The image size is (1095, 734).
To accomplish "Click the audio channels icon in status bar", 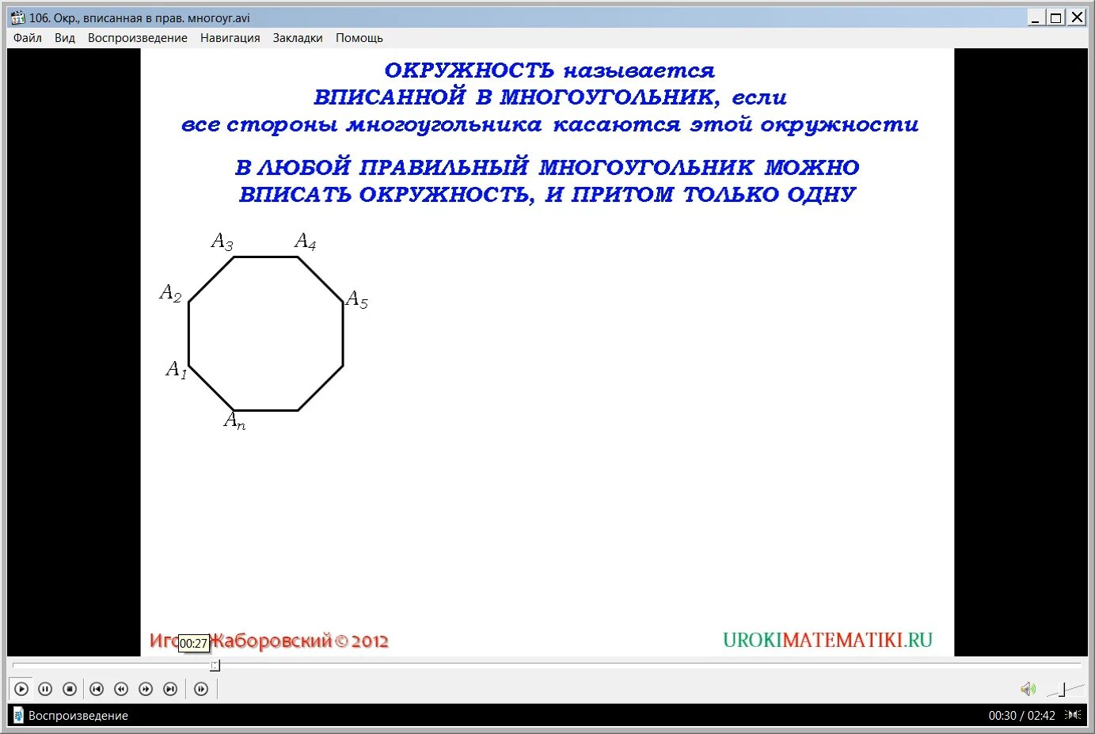I will (x=1073, y=715).
